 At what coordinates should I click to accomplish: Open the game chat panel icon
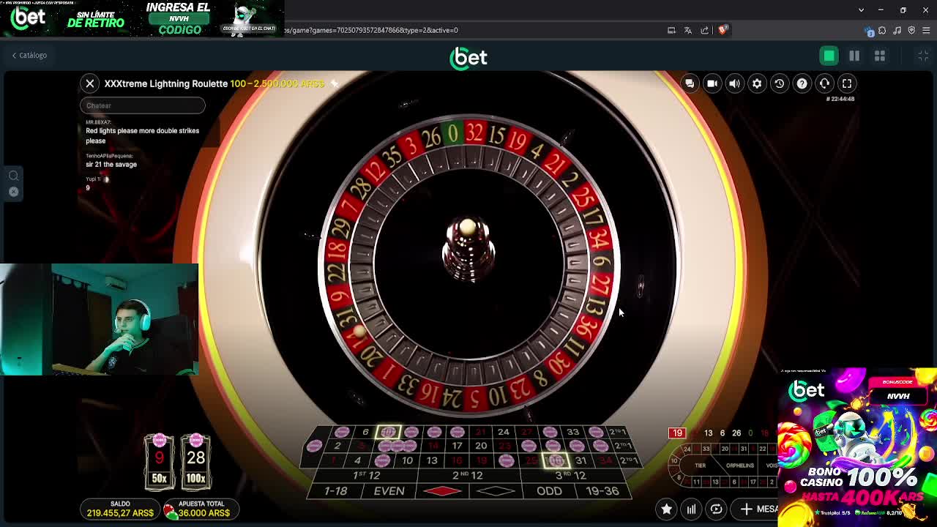coord(690,83)
